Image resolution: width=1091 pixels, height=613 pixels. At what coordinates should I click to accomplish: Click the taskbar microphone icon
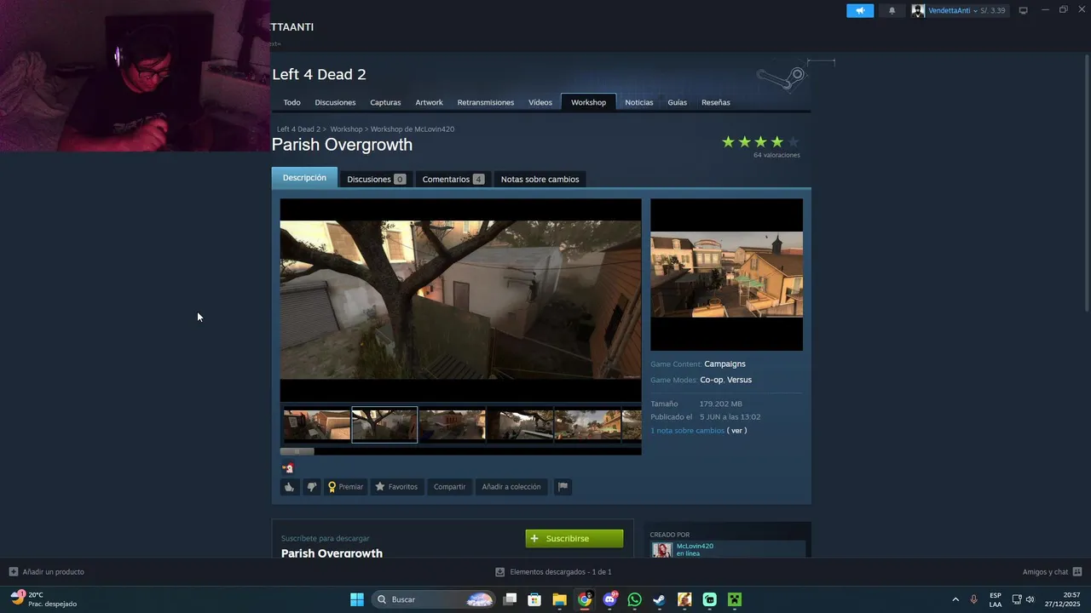(x=973, y=599)
